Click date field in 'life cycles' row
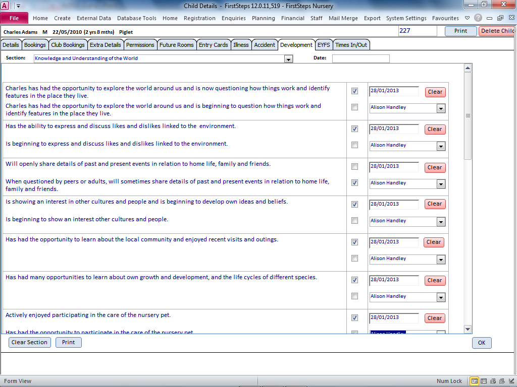Screen dimensions: 517x387 tap(394, 280)
